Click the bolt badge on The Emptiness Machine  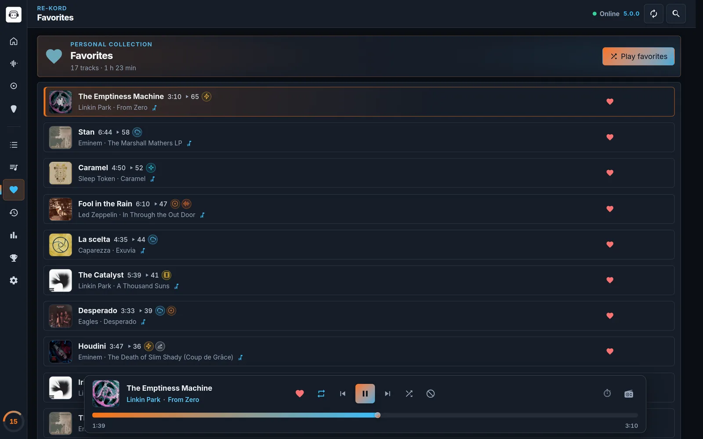[x=207, y=97]
